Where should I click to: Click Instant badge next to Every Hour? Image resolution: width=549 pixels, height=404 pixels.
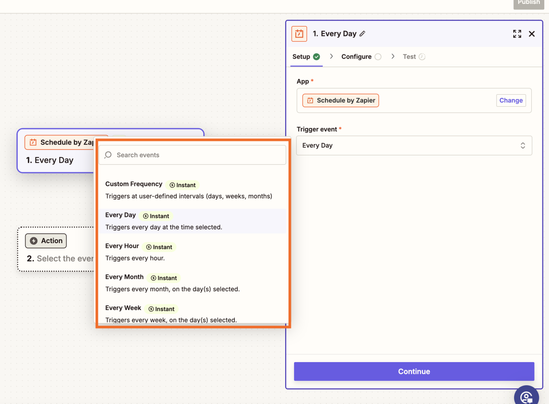[159, 247]
